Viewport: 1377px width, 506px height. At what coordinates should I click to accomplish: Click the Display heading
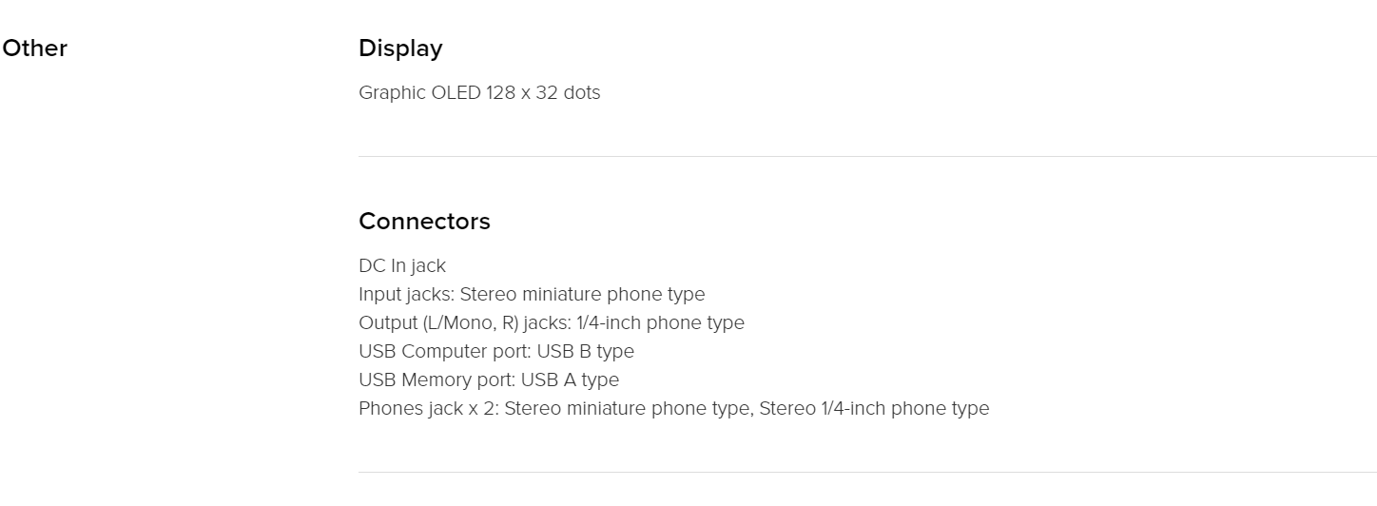click(x=400, y=49)
